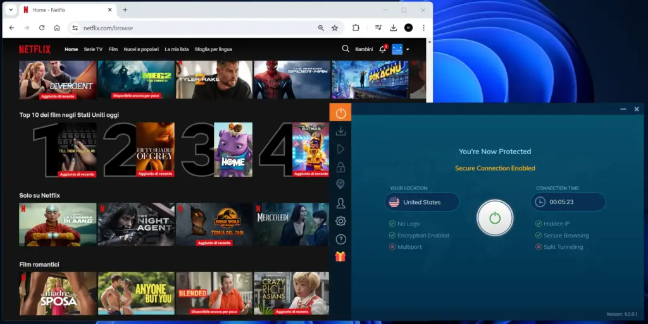Toggle the Multiport option
Viewport: 648px width, 324px height.
405,247
